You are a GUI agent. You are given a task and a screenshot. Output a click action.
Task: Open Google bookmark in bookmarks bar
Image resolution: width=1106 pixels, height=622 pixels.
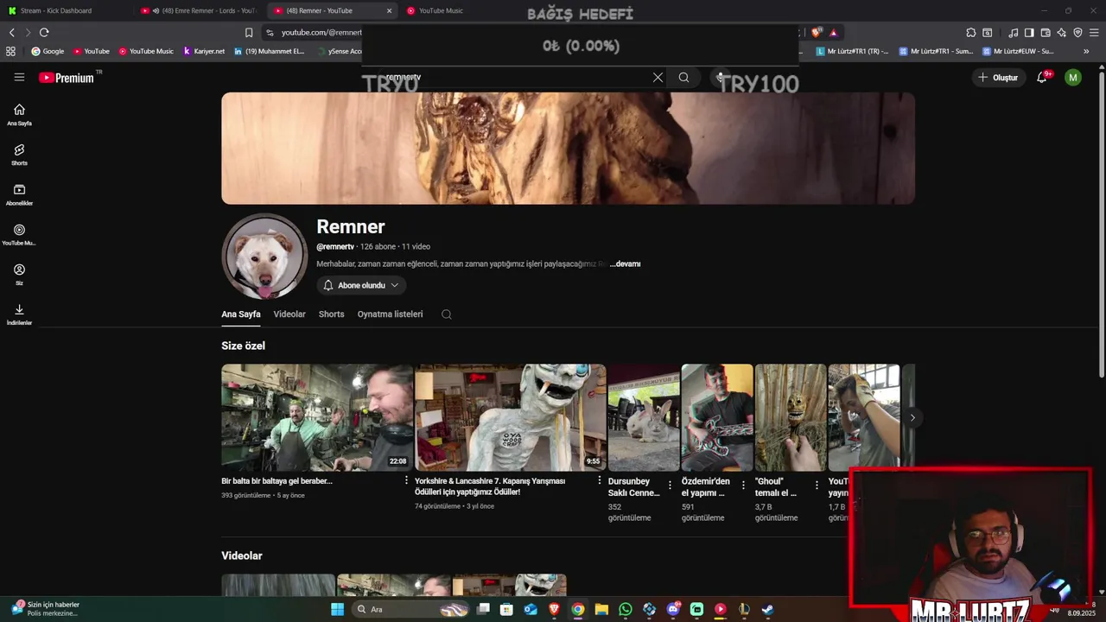(47, 51)
